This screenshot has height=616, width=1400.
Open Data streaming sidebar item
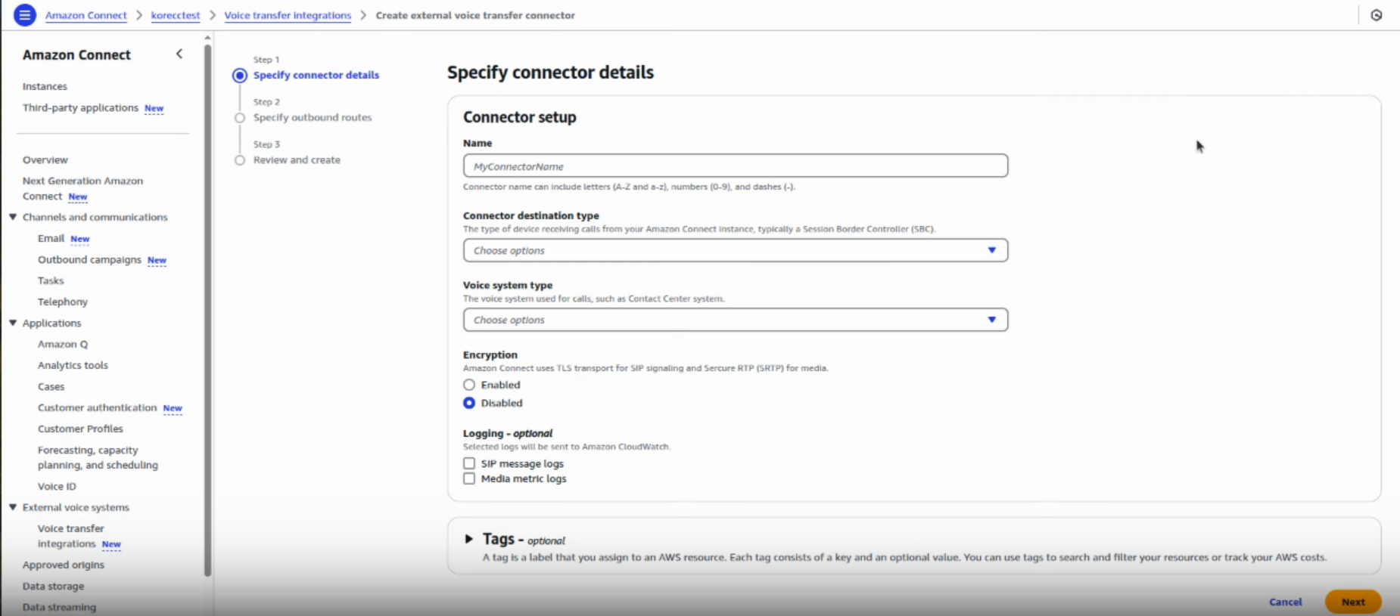point(59,607)
